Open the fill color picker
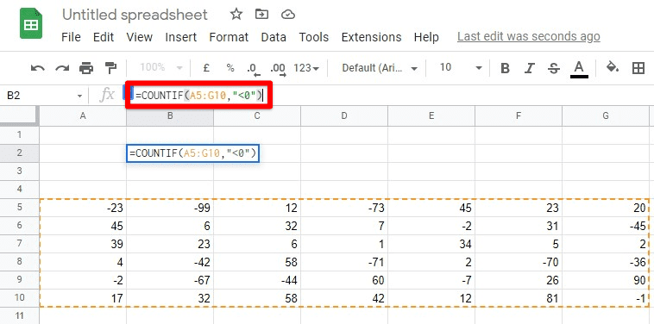This screenshot has height=324, width=654. [613, 67]
